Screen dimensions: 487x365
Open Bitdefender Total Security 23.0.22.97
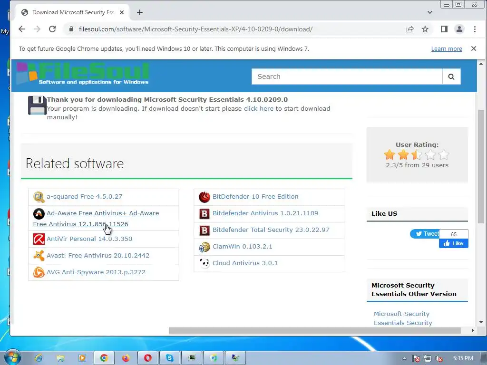[271, 230]
